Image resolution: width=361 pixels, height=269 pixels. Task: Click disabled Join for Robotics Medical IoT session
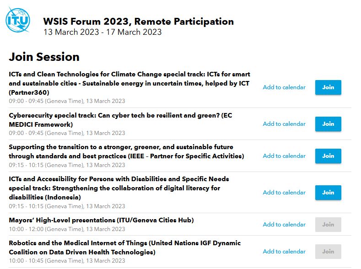[328, 252]
